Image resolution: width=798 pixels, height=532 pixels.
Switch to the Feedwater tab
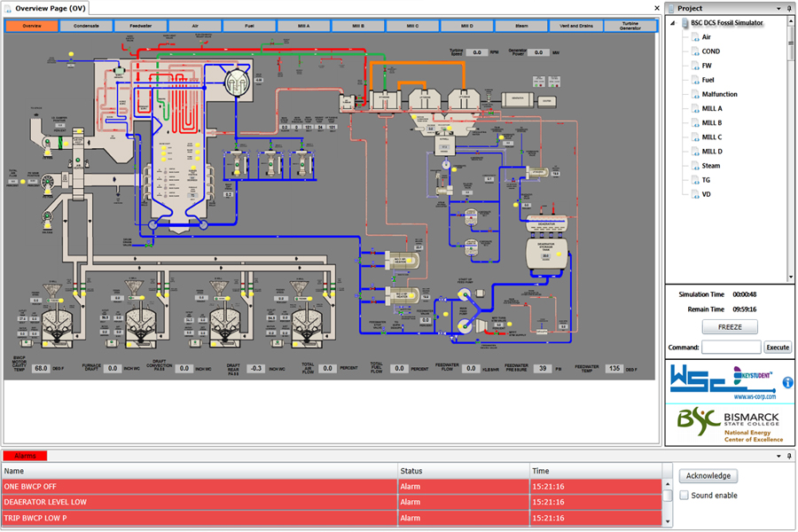[140, 26]
